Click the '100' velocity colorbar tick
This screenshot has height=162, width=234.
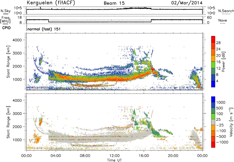220,114
